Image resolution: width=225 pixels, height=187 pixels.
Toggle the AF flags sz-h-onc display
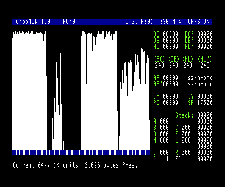[x=200, y=78]
